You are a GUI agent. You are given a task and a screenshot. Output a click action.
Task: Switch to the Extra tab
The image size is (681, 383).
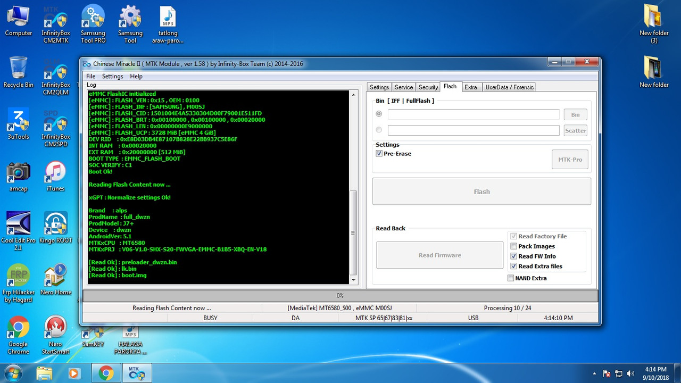(471, 87)
